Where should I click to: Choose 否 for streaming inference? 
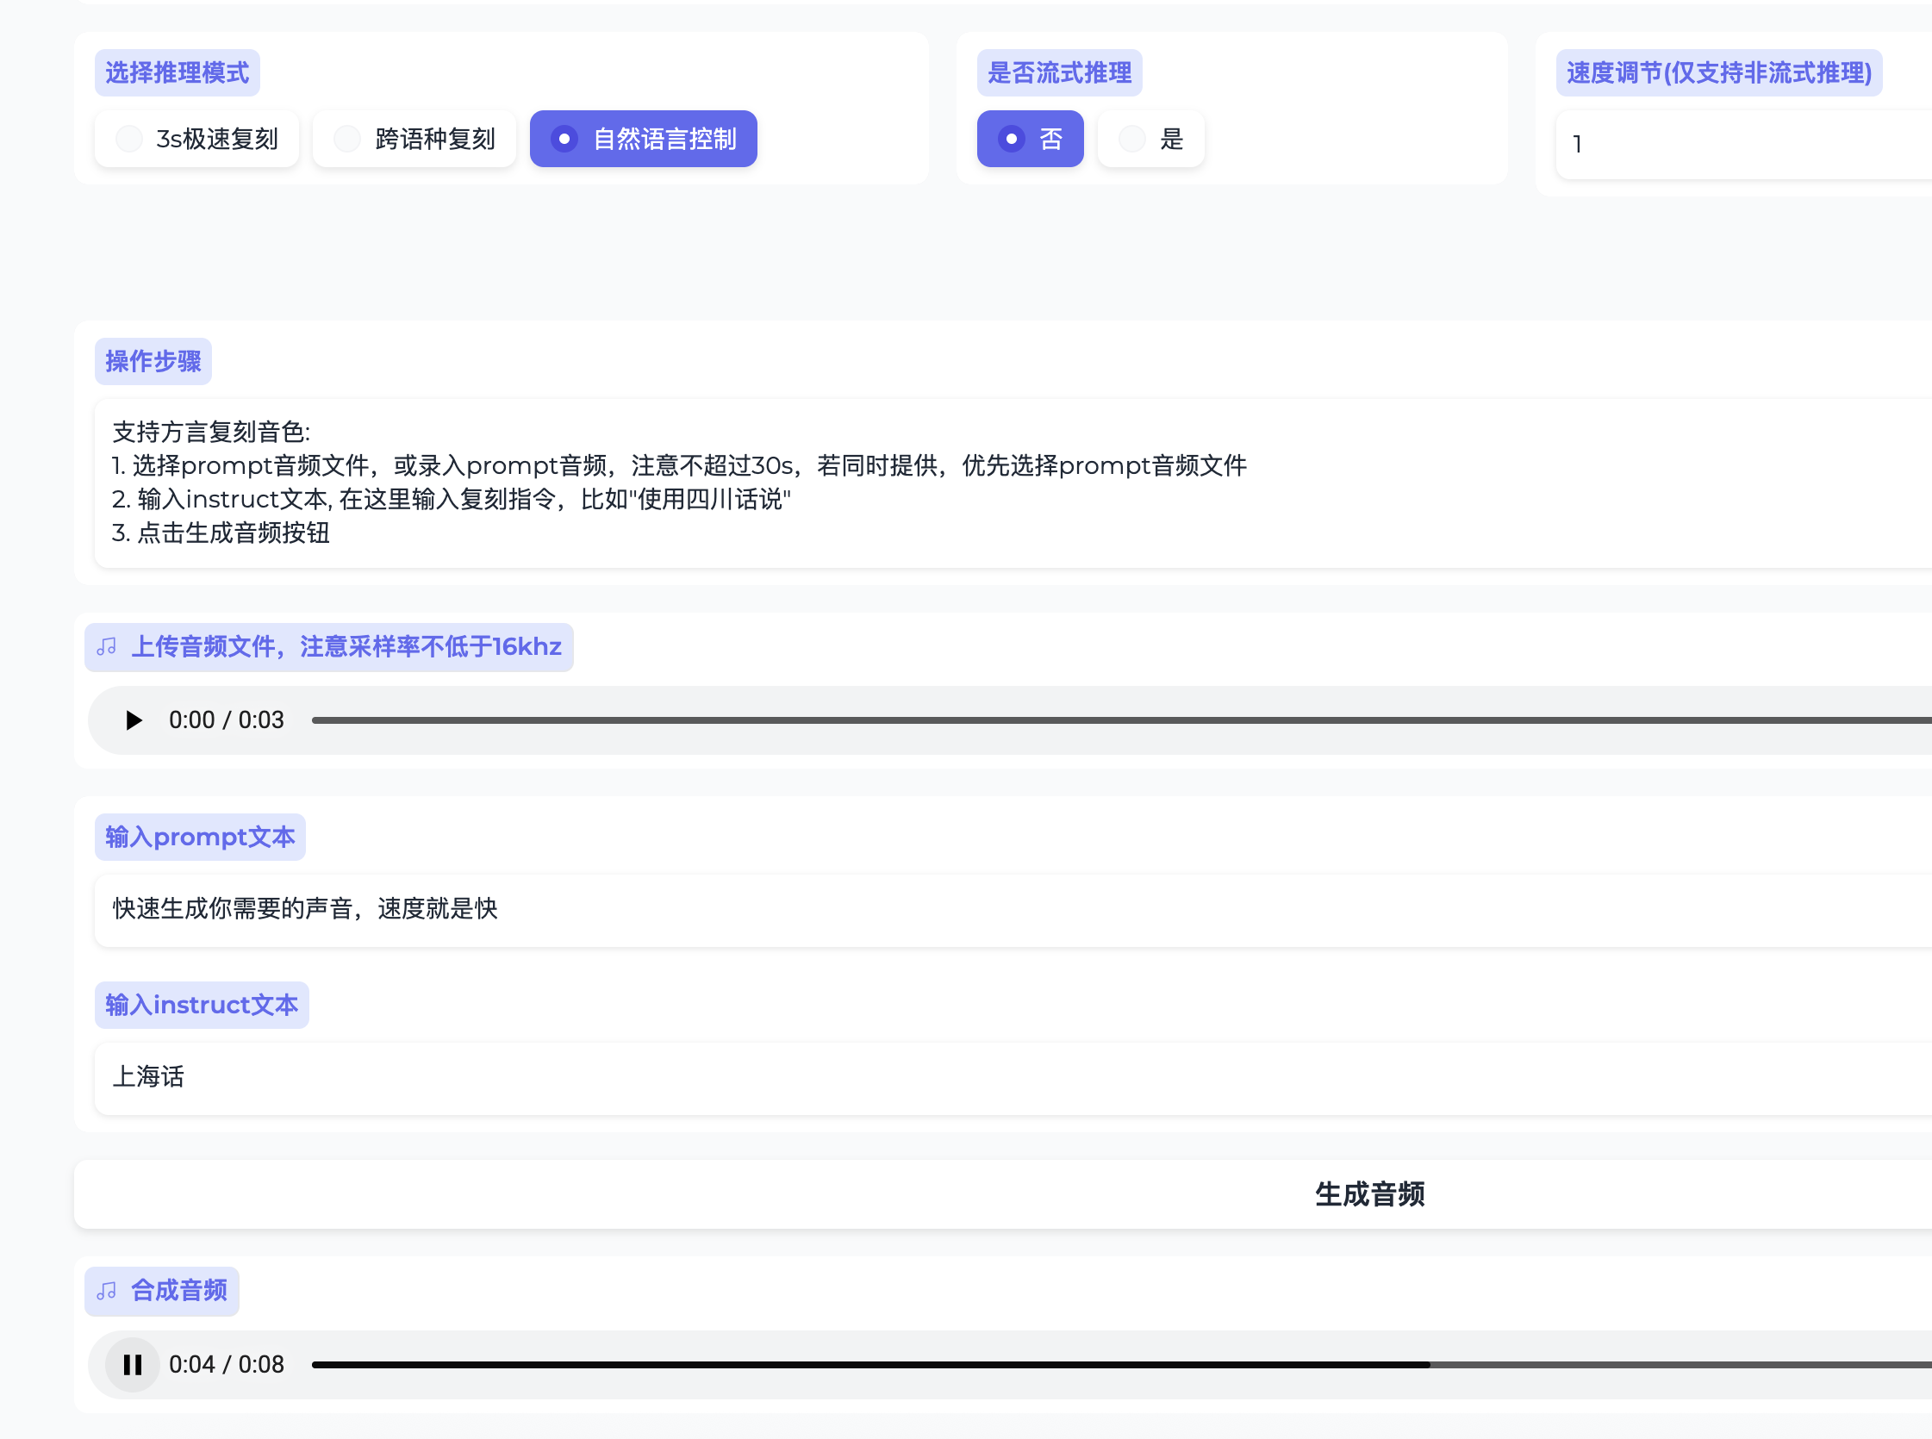1031,139
